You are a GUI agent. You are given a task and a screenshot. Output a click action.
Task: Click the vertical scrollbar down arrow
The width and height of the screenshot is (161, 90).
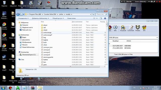click(107, 64)
